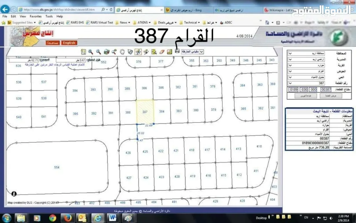356x223 pixels.
Task: Expand the directorate (المديرية) dropdown
Action: click(306, 59)
